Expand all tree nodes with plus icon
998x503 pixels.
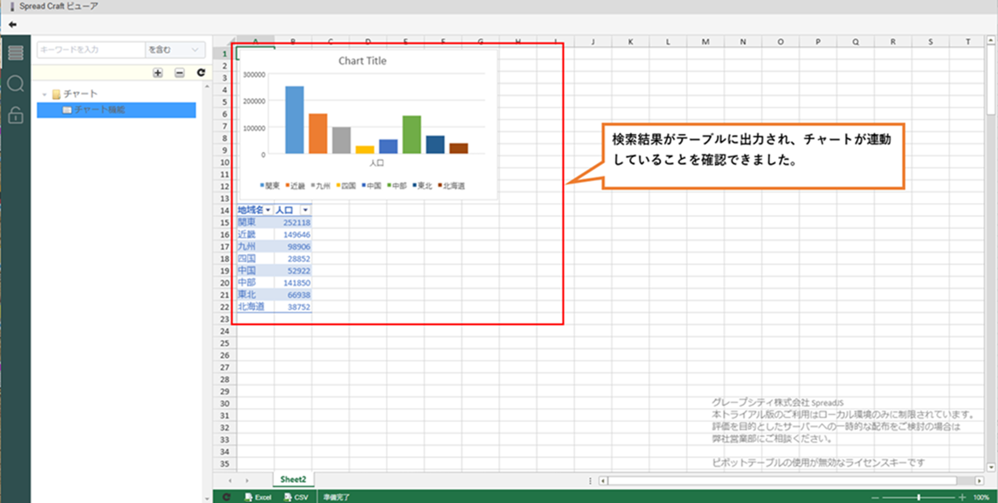(x=157, y=73)
